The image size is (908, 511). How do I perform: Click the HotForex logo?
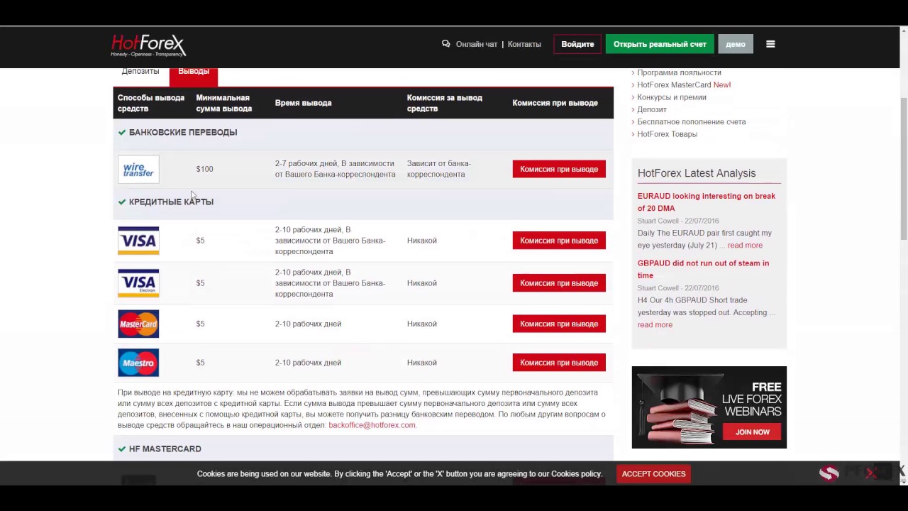148,45
